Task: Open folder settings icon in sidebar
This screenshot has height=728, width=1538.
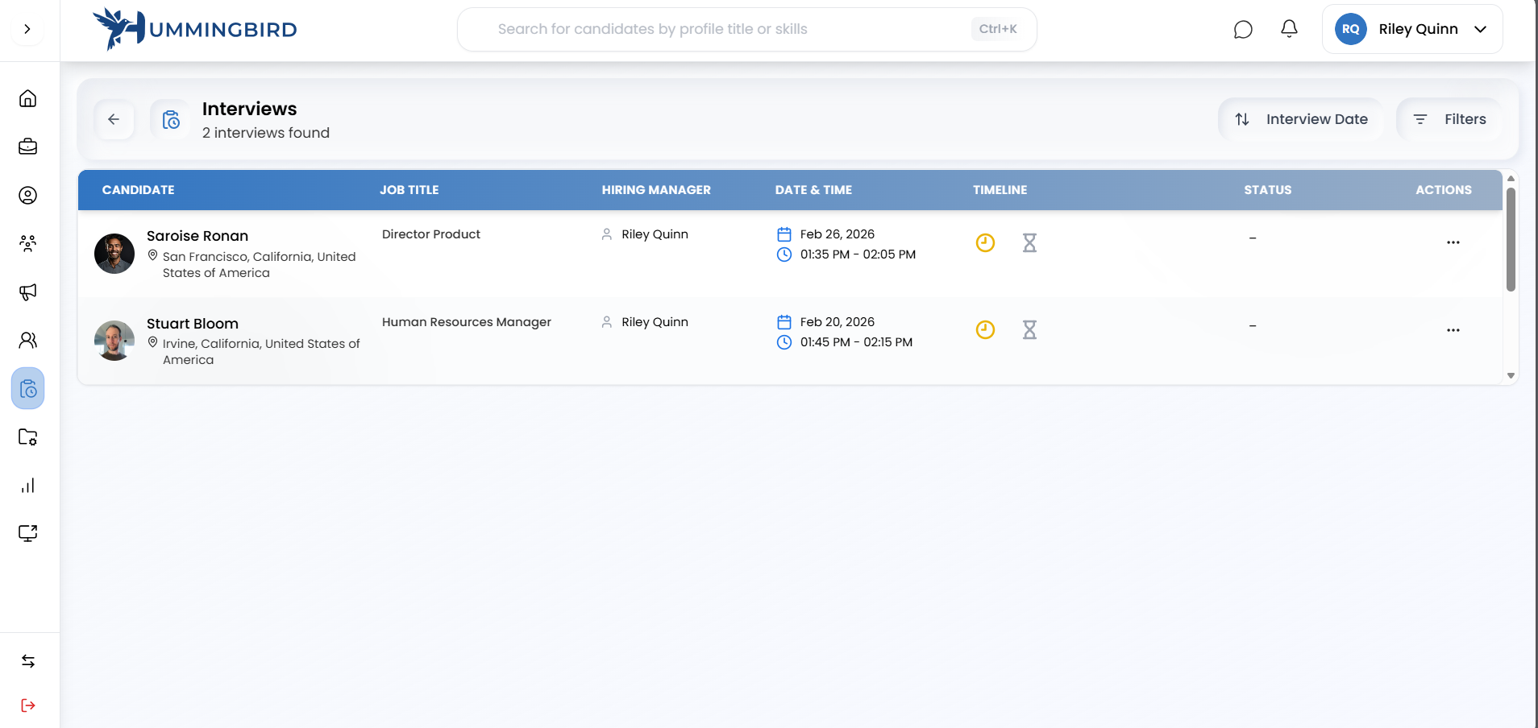Action: (28, 437)
